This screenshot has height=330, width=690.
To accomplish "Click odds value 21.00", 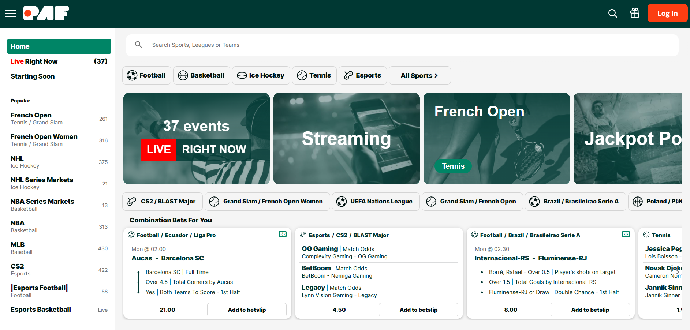I will 167,310.
